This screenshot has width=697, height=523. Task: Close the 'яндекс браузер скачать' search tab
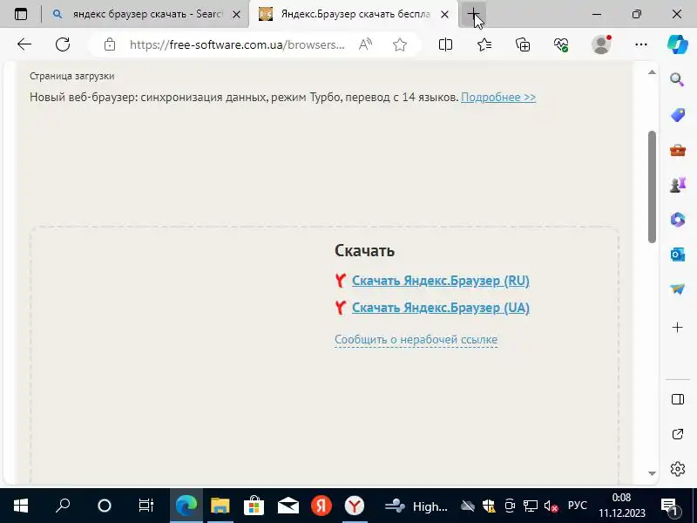(x=236, y=14)
